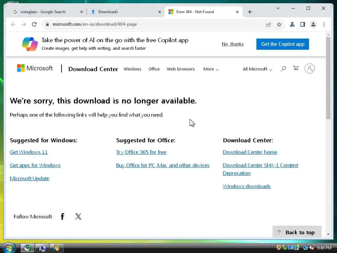Open Microsoft's X social icon
This screenshot has height=253, width=337.
78,216
